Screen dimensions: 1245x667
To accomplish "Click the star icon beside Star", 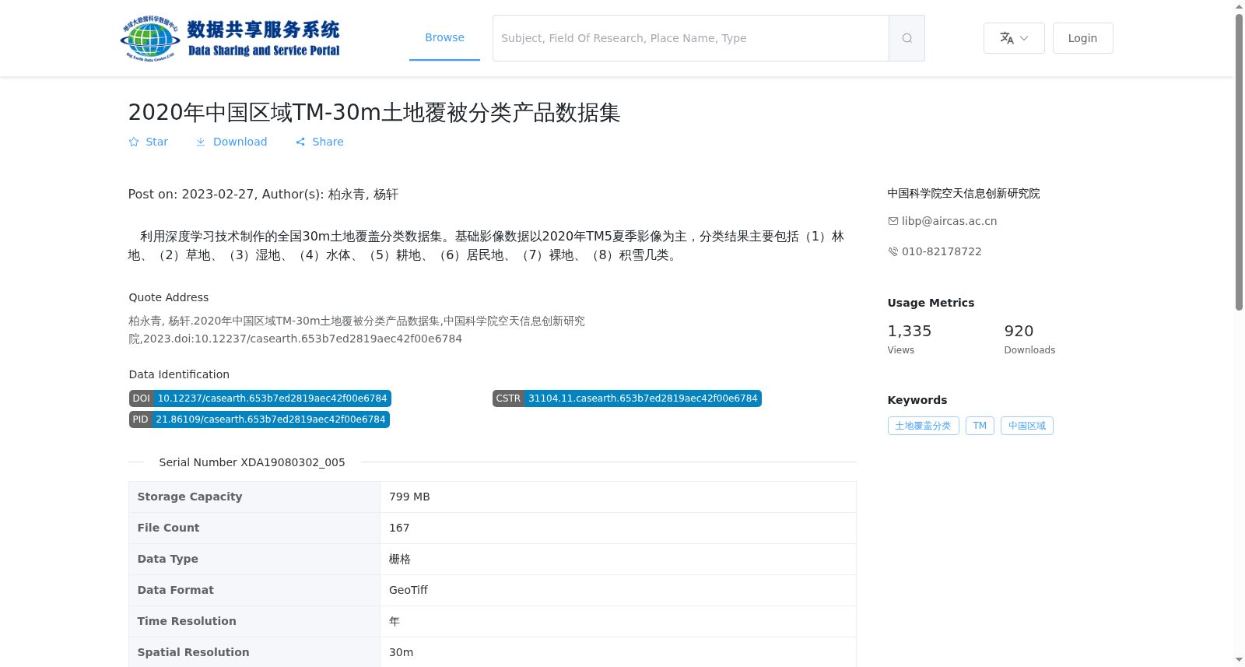I will tap(134, 142).
